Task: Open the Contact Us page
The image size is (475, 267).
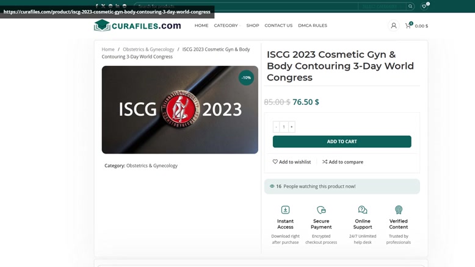Action: tap(278, 26)
